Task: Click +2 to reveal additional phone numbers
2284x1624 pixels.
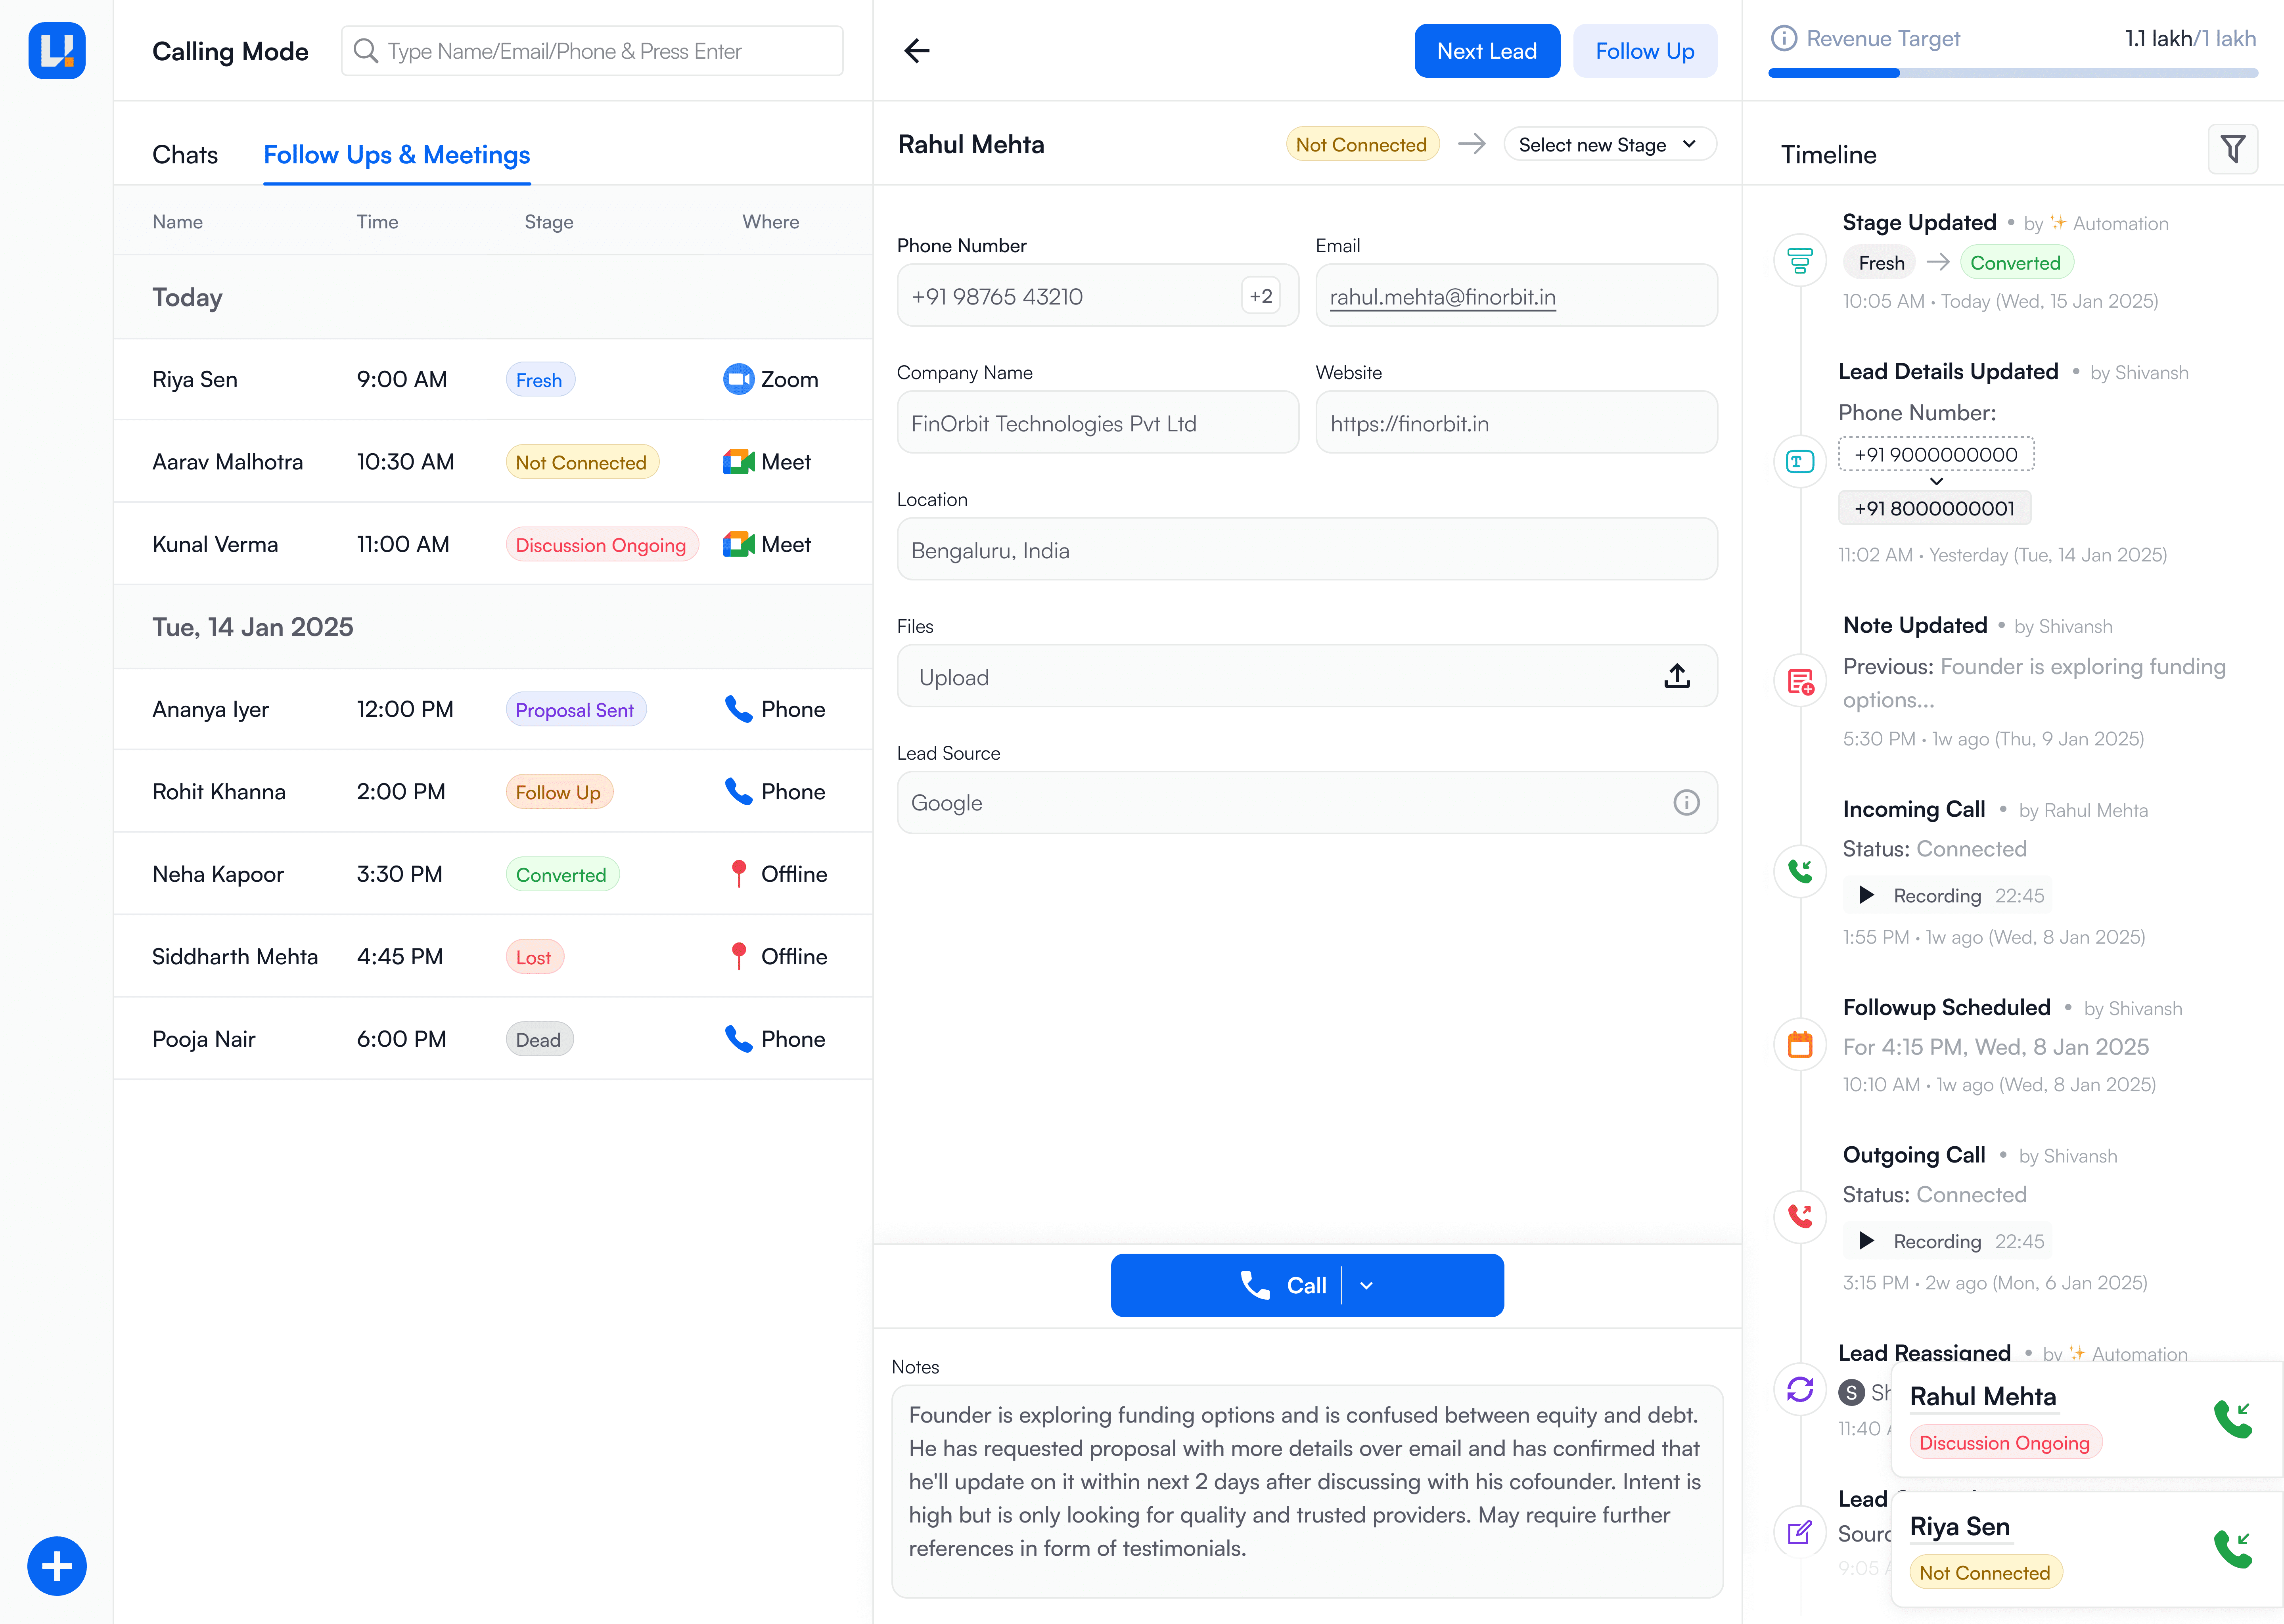Action: click(x=1260, y=295)
